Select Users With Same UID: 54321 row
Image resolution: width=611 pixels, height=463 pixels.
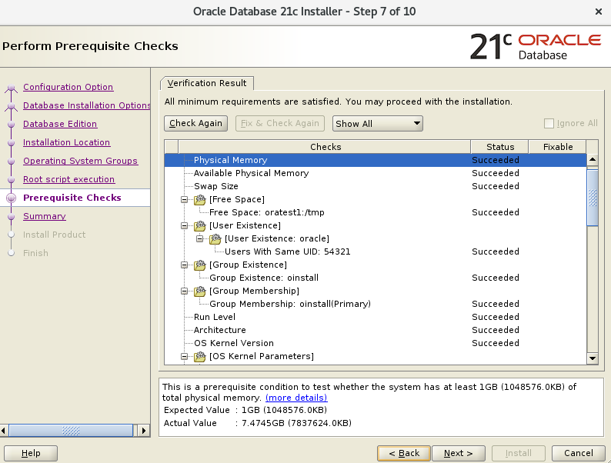[x=376, y=252]
